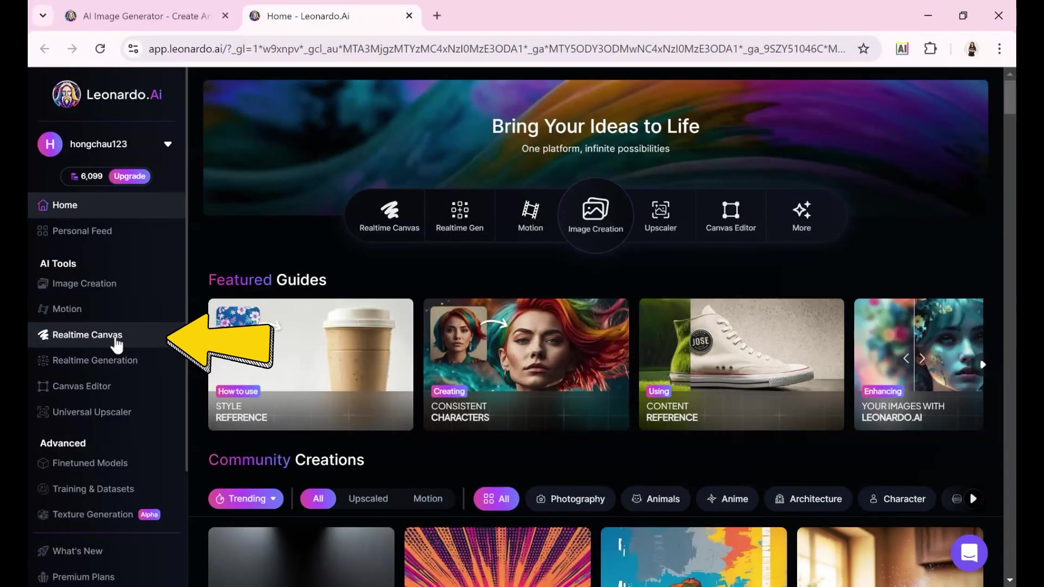Filter creations by Upscaled
Image resolution: width=1044 pixels, height=587 pixels.
click(368, 498)
